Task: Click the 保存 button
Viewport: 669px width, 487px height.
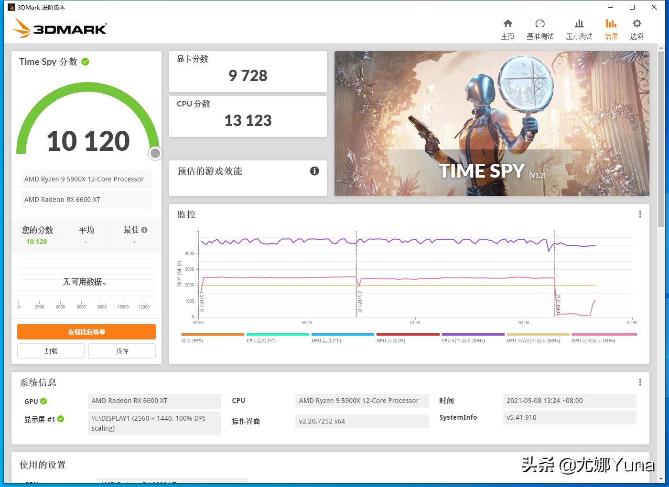Action: click(x=122, y=350)
